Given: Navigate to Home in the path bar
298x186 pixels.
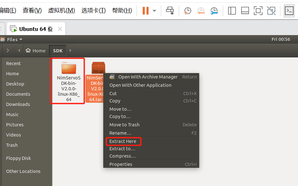Looking at the screenshot, I should [x=36, y=51].
